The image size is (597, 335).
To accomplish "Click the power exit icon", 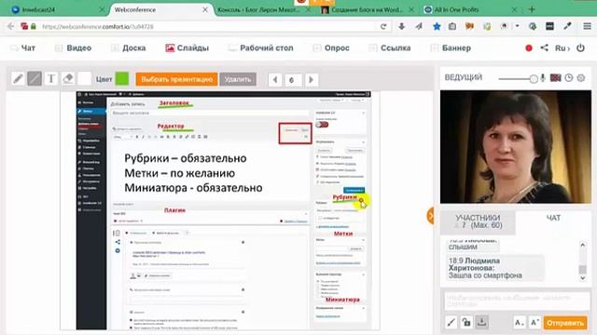I will [580, 47].
